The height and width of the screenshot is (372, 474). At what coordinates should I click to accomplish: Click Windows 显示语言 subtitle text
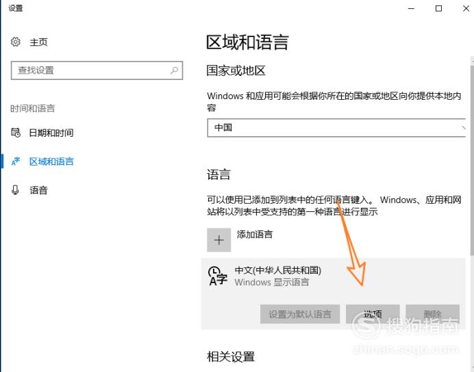point(272,282)
